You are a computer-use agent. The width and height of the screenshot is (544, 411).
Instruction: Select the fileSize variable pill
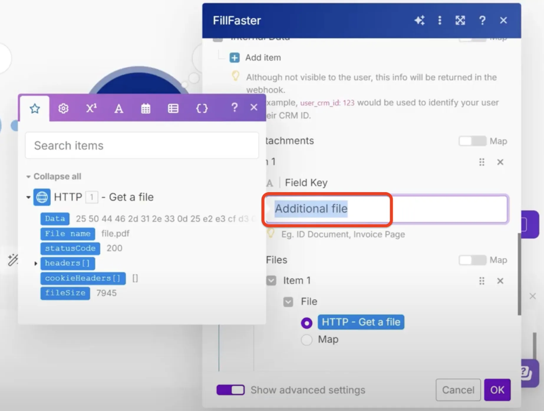tap(65, 293)
